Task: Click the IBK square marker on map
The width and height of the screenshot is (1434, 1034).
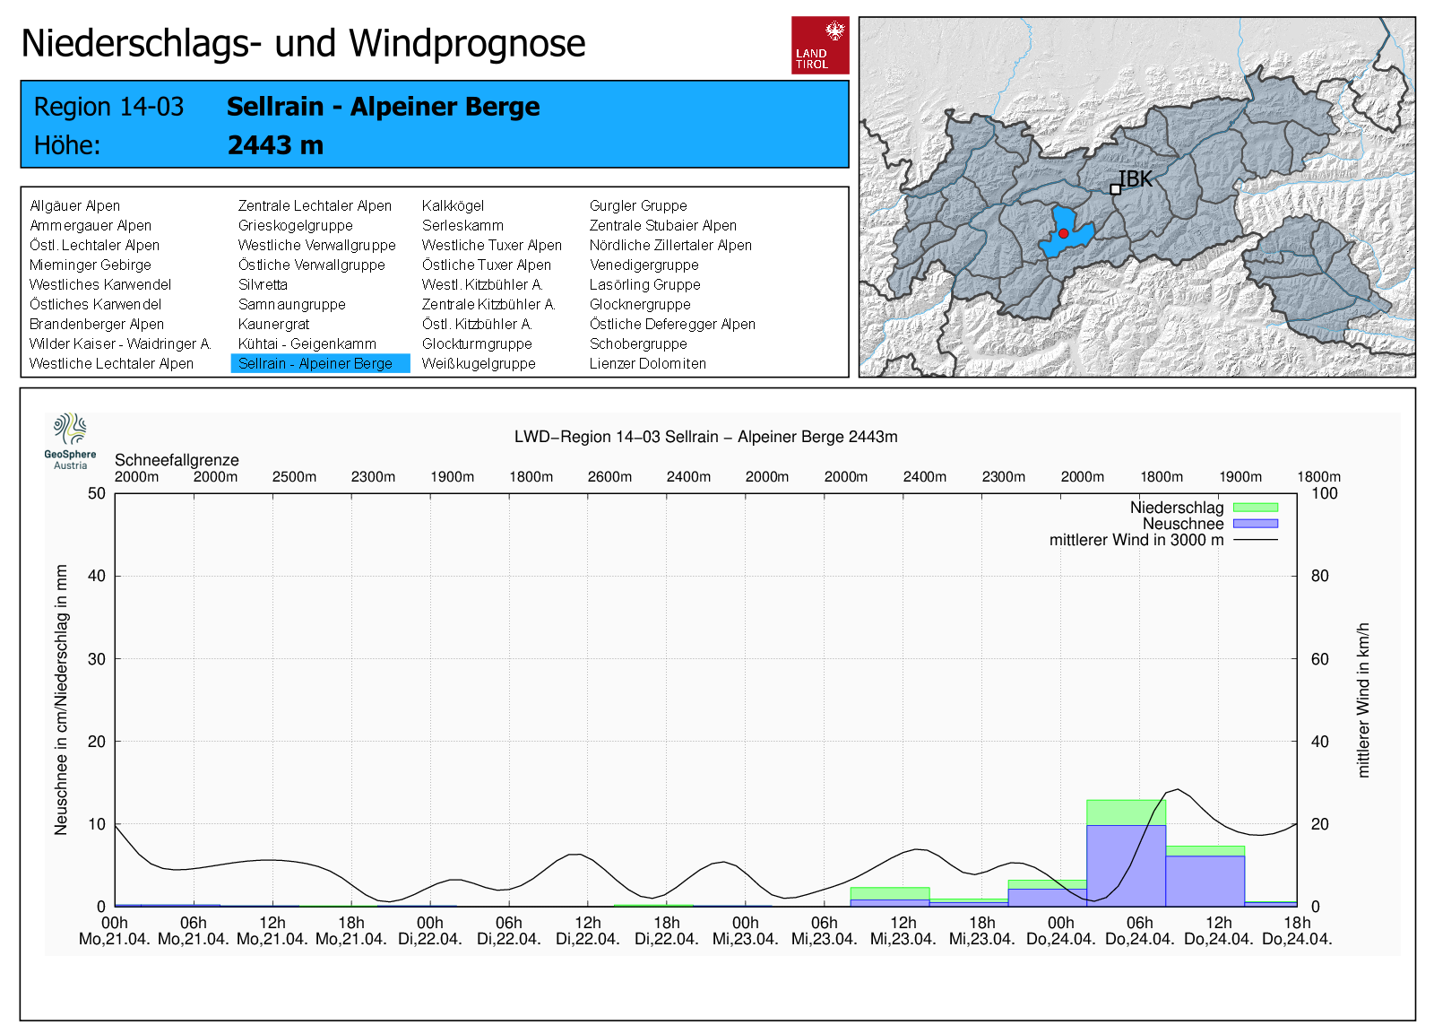Action: (1115, 189)
